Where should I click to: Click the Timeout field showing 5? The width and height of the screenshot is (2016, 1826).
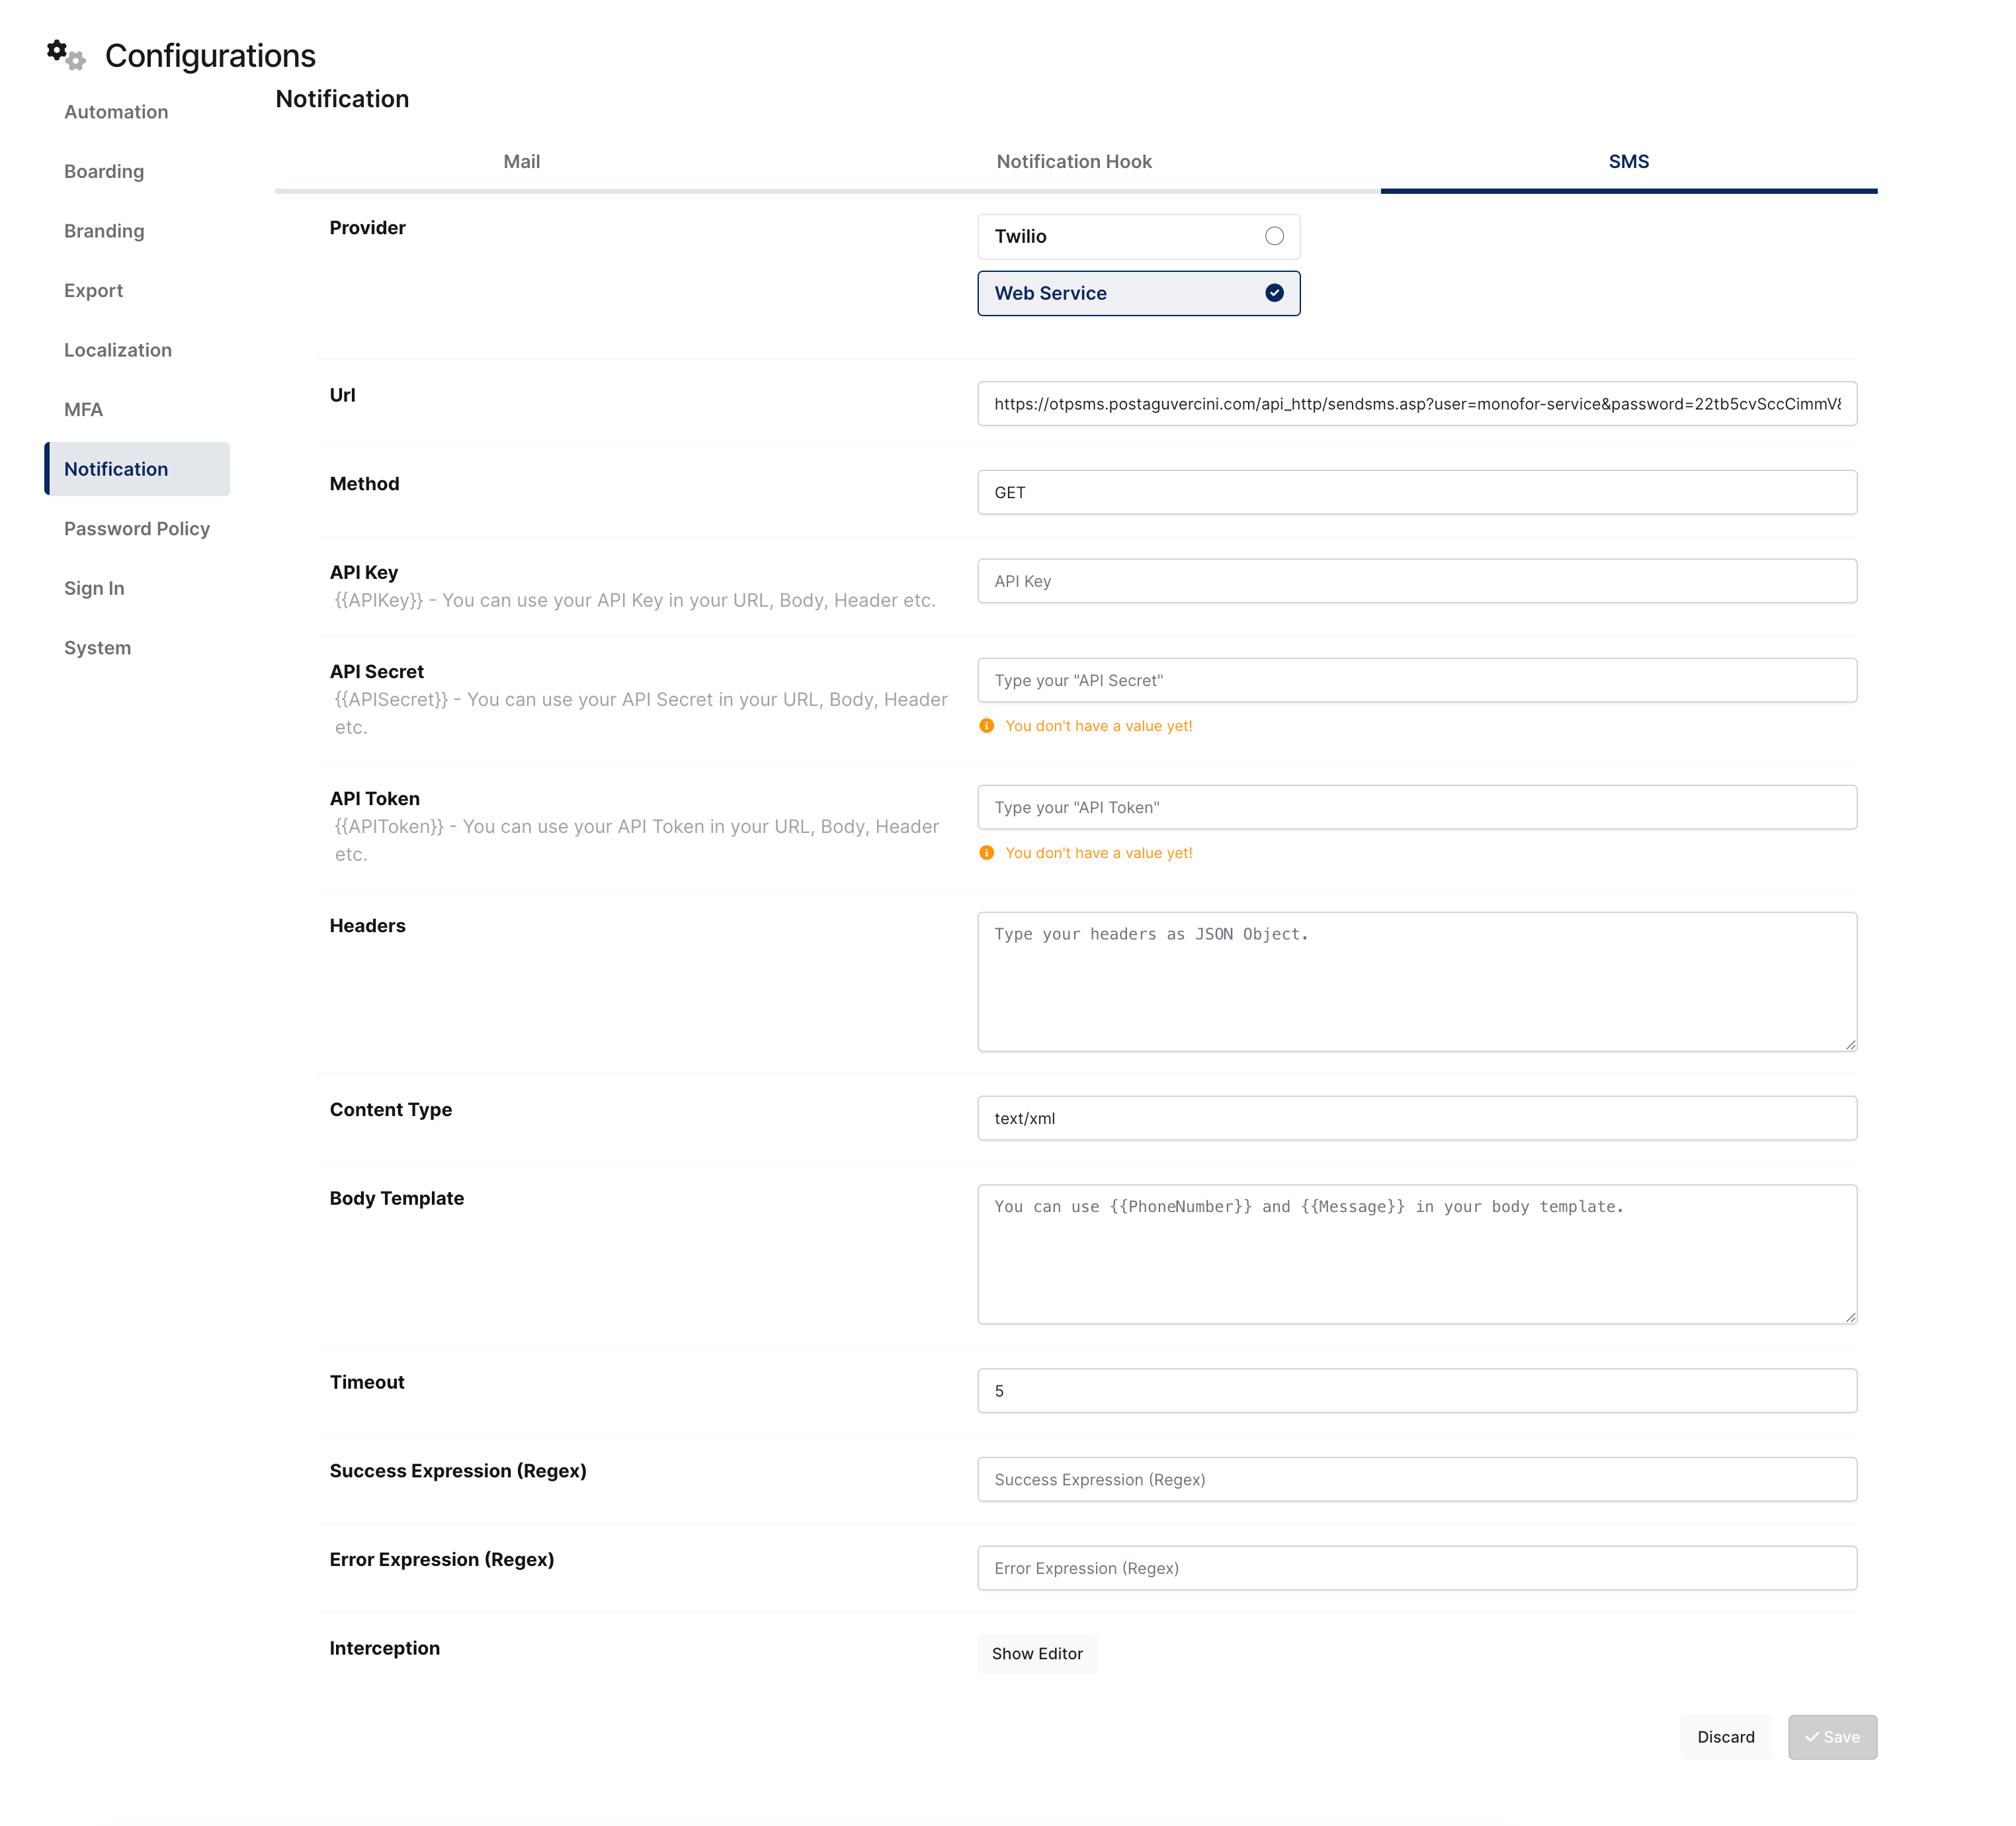1417,1391
